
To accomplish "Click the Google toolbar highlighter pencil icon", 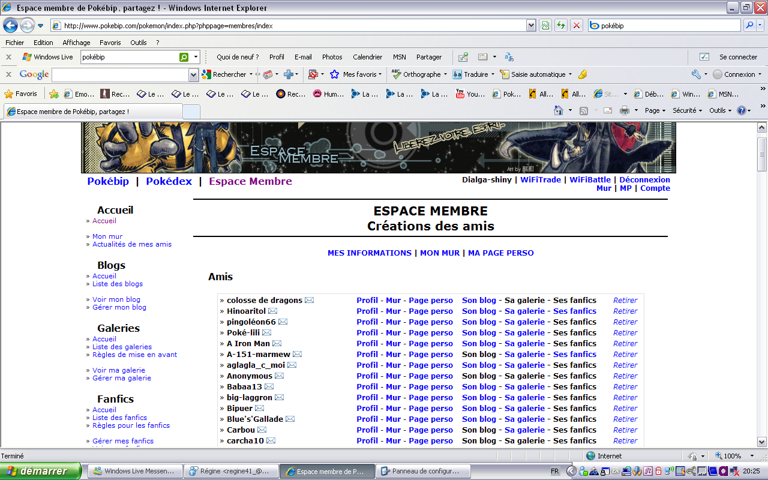I will tap(582, 74).
